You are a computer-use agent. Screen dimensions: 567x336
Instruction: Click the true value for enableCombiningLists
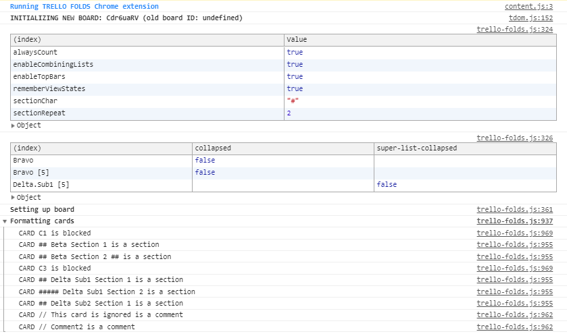[295, 64]
